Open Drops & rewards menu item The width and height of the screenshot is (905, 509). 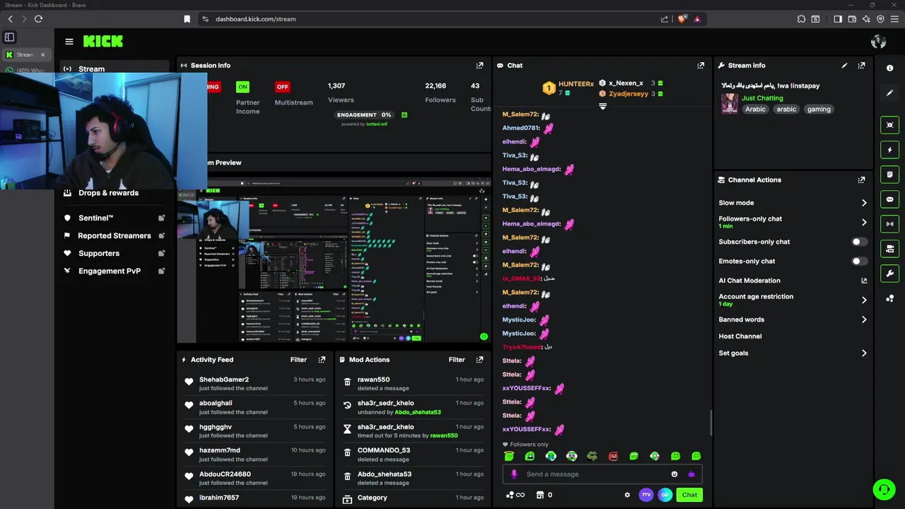pos(108,193)
